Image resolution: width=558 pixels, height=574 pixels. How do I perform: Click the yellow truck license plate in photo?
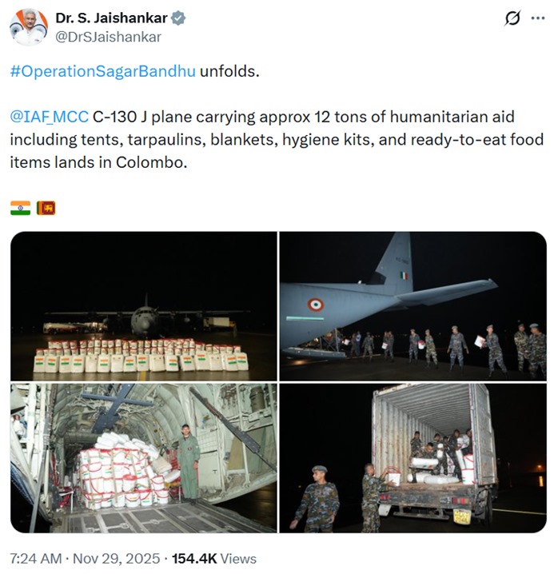(462, 517)
